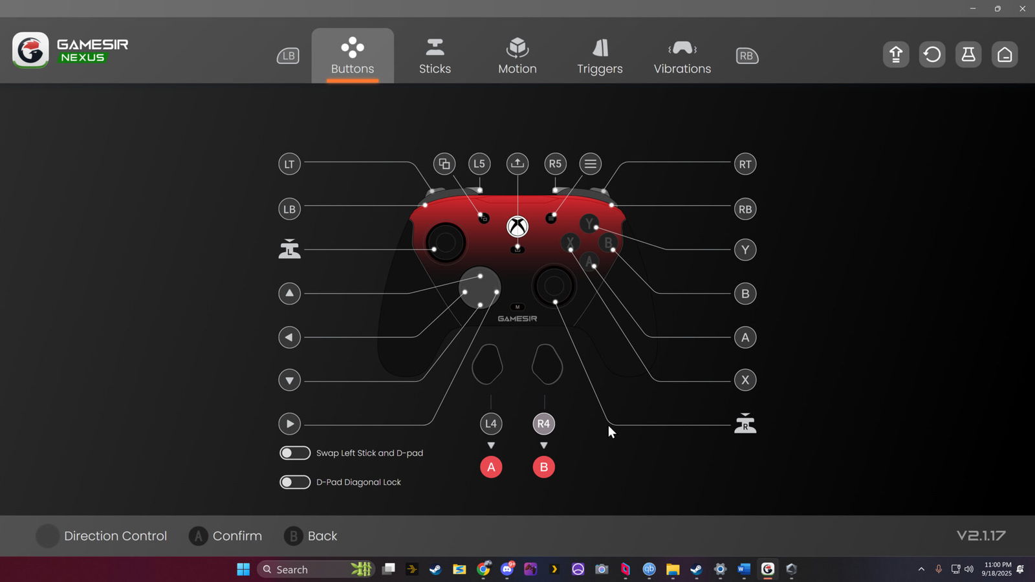Open the Triggers tab
The width and height of the screenshot is (1035, 582).
point(600,56)
